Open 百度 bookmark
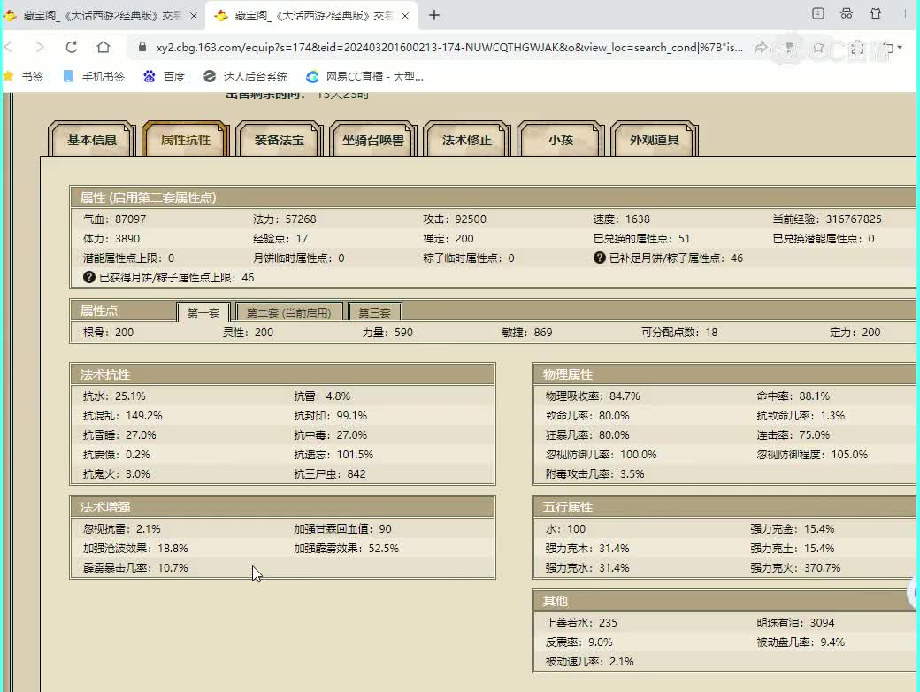Image resolution: width=920 pixels, height=692 pixels. (165, 76)
